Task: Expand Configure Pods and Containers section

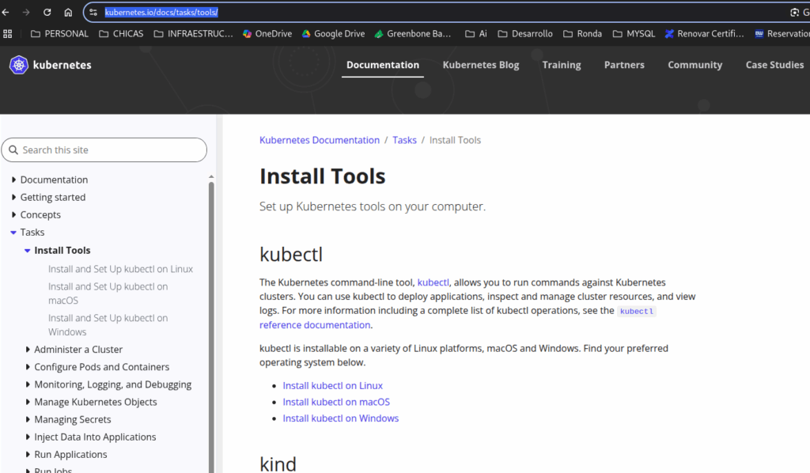Action: point(28,367)
